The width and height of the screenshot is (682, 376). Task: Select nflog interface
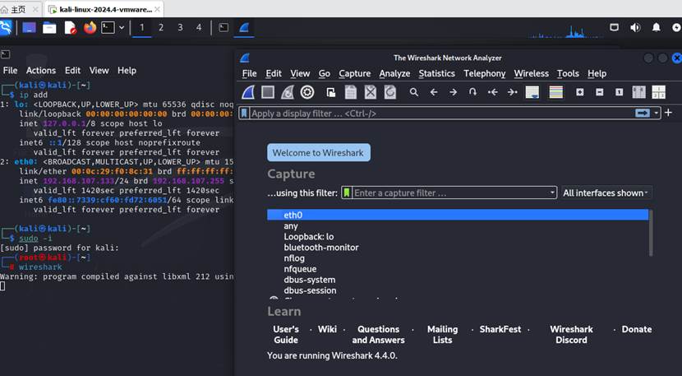click(x=458, y=258)
